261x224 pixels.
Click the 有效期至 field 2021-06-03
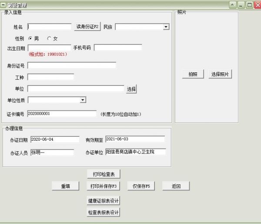click(135, 139)
